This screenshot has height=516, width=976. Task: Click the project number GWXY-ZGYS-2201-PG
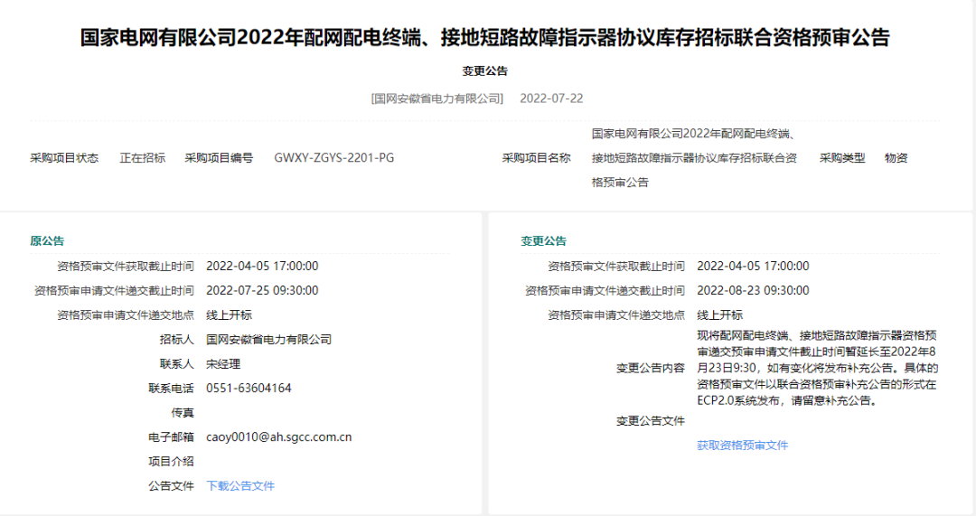pyautogui.click(x=333, y=157)
